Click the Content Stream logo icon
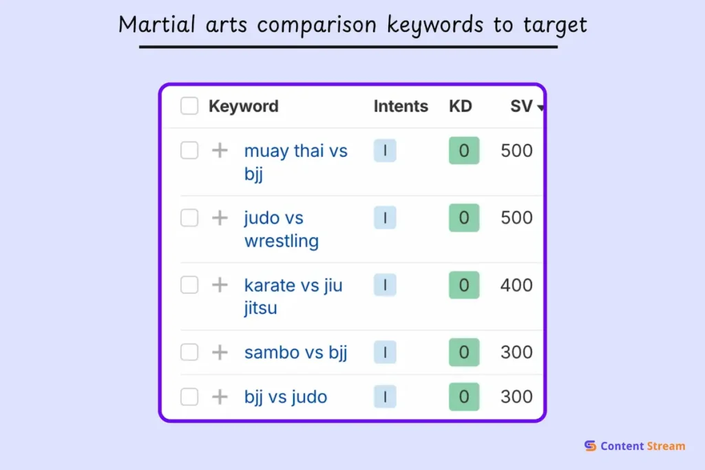 (589, 446)
